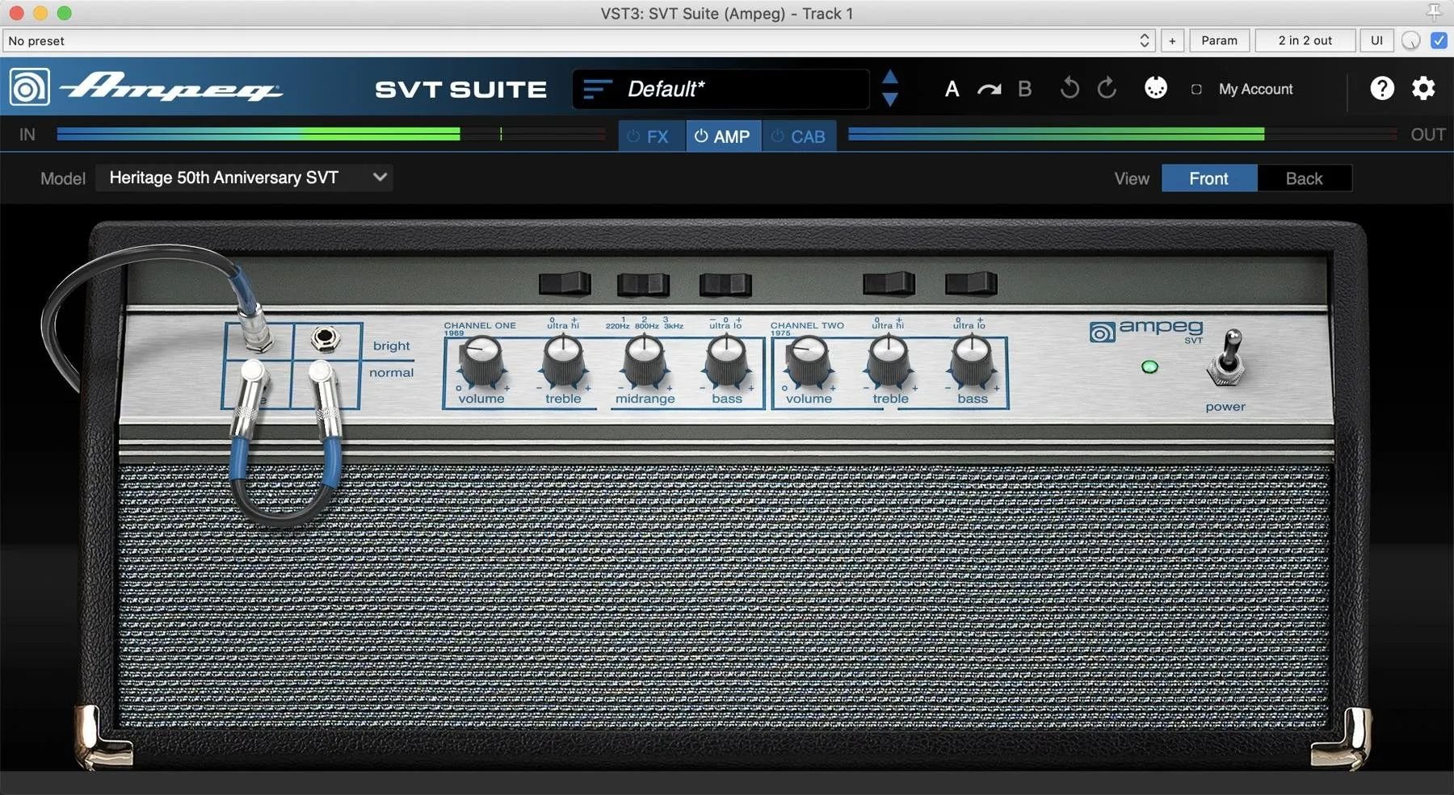Screen dimensions: 1454x795
Task: Click the output level meter
Action: pyautogui.click(x=1122, y=134)
